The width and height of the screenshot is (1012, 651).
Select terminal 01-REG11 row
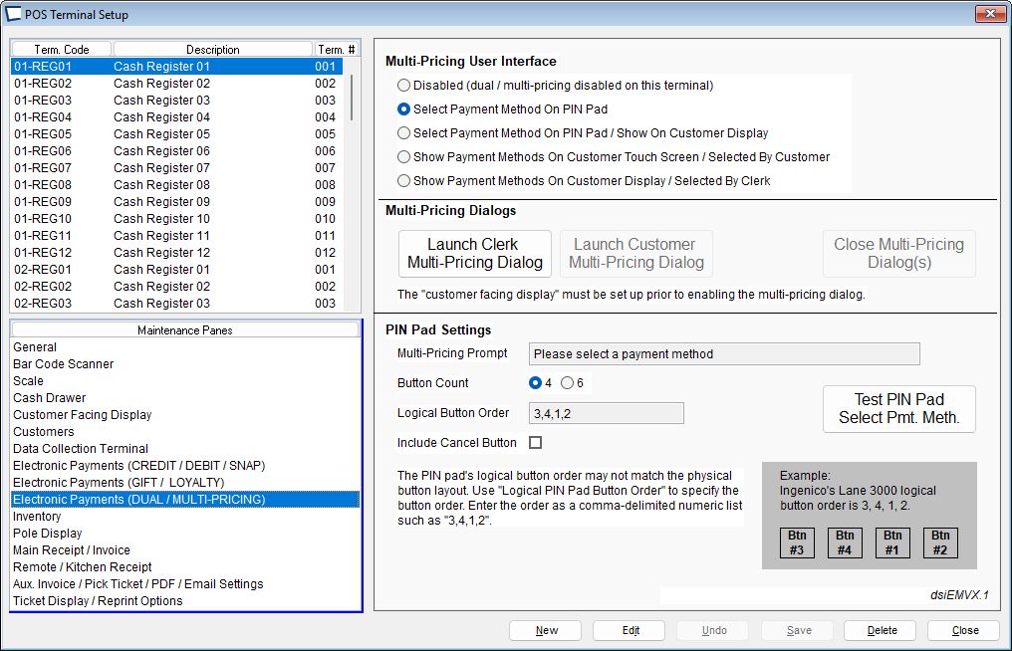point(176,236)
